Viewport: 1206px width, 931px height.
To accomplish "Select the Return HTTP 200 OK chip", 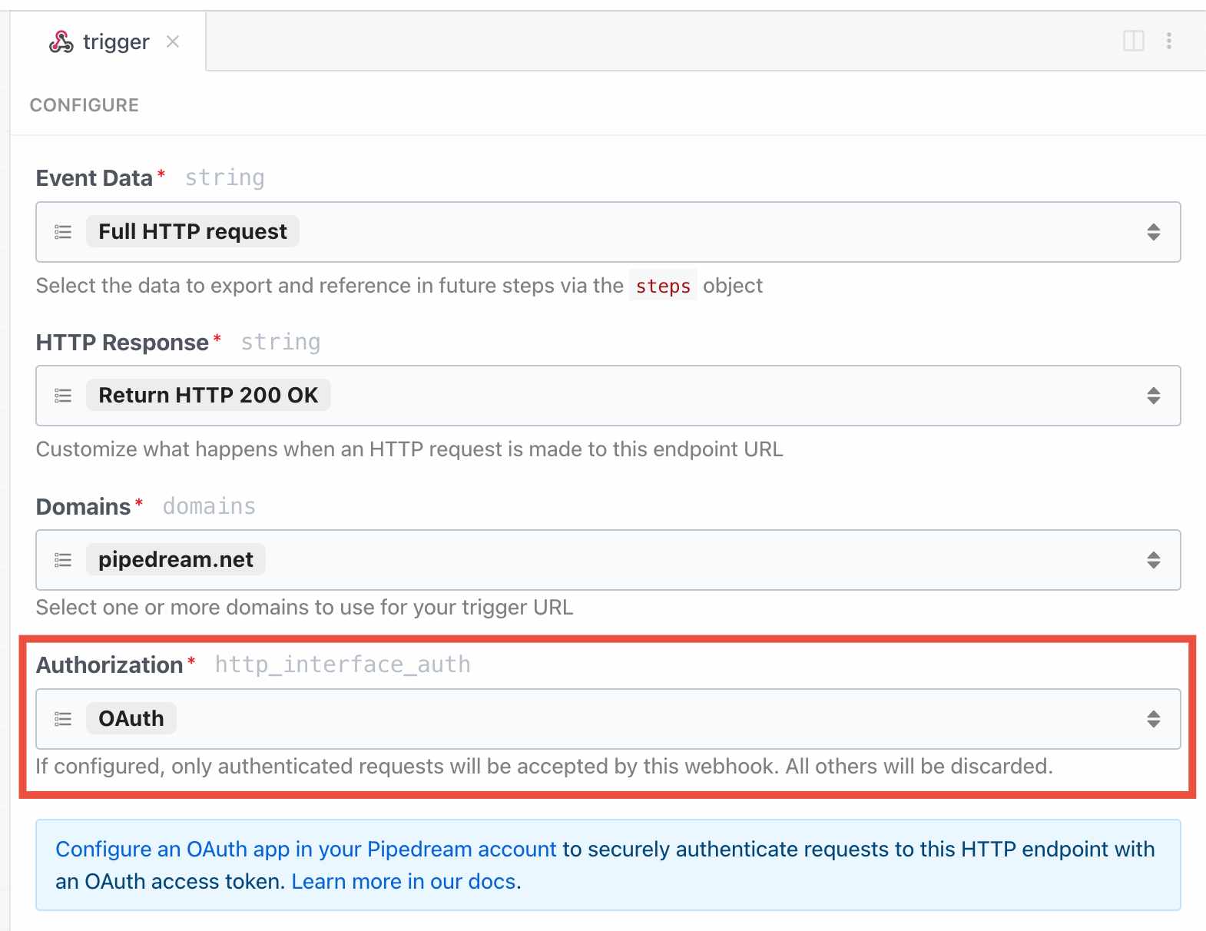I will pyautogui.click(x=208, y=395).
